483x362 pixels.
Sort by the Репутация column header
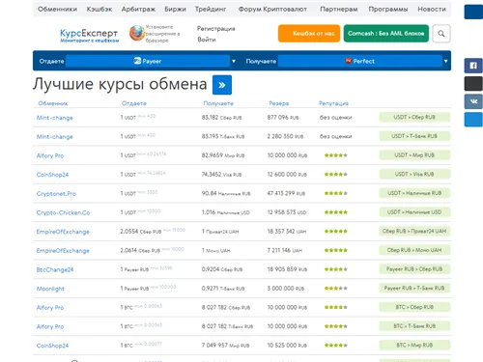[x=333, y=103]
